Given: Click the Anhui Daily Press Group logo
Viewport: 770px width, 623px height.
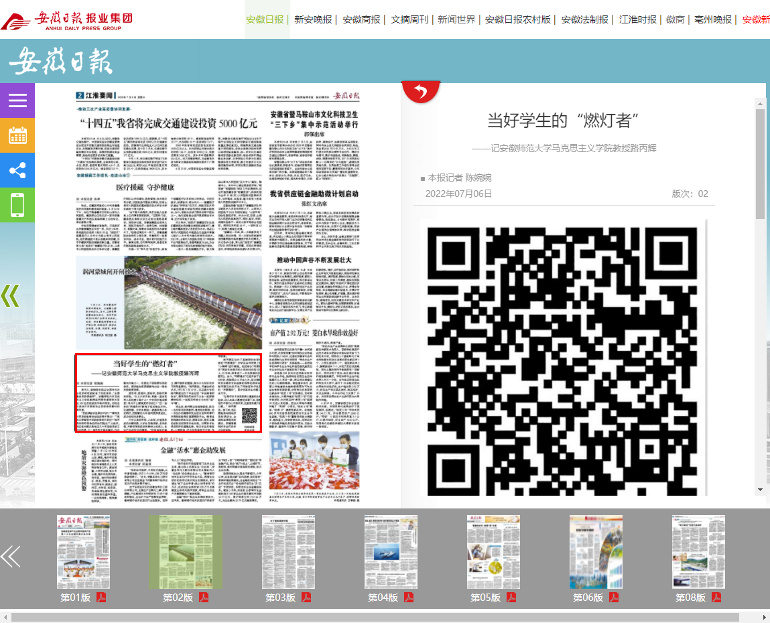Looking at the screenshot, I should (67, 21).
